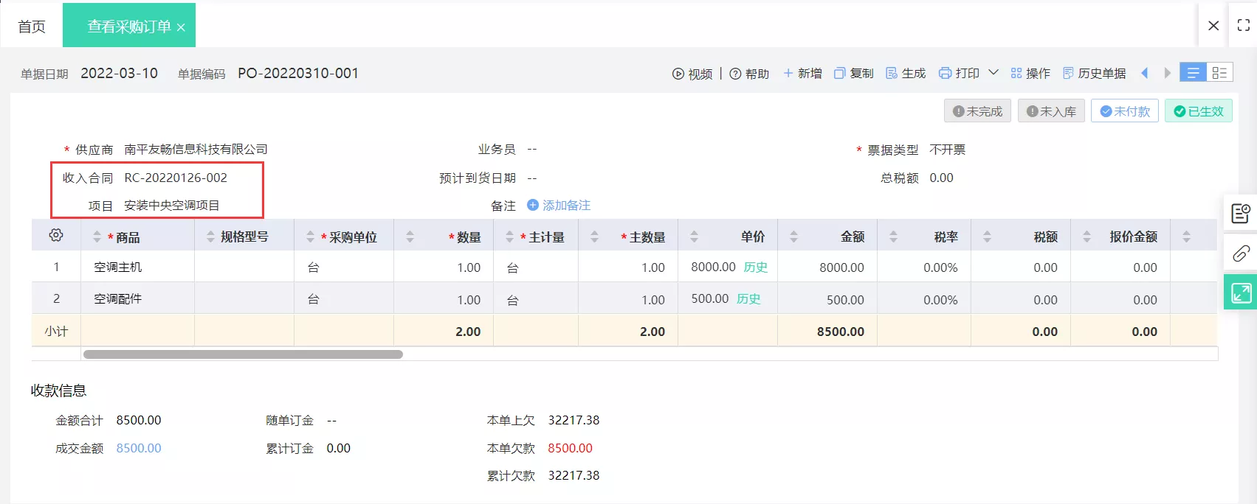This screenshot has height=504, width=1257.
Task: Select the 查看采购订单 tab
Action: [x=128, y=27]
